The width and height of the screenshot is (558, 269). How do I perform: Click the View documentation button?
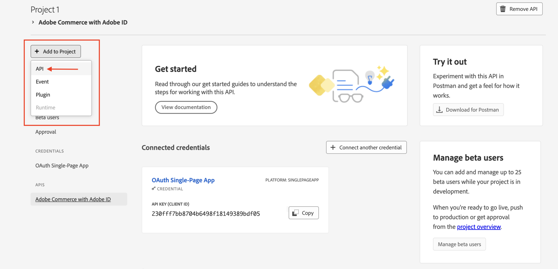186,107
